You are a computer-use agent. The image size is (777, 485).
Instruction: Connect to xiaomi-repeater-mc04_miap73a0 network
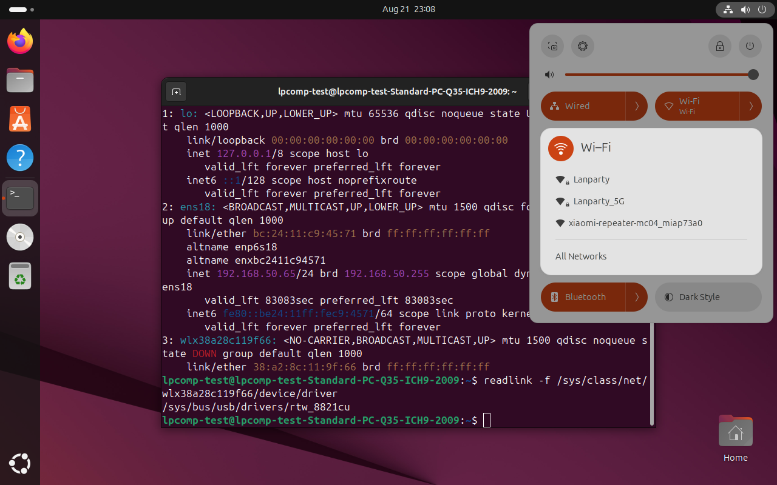click(x=651, y=223)
